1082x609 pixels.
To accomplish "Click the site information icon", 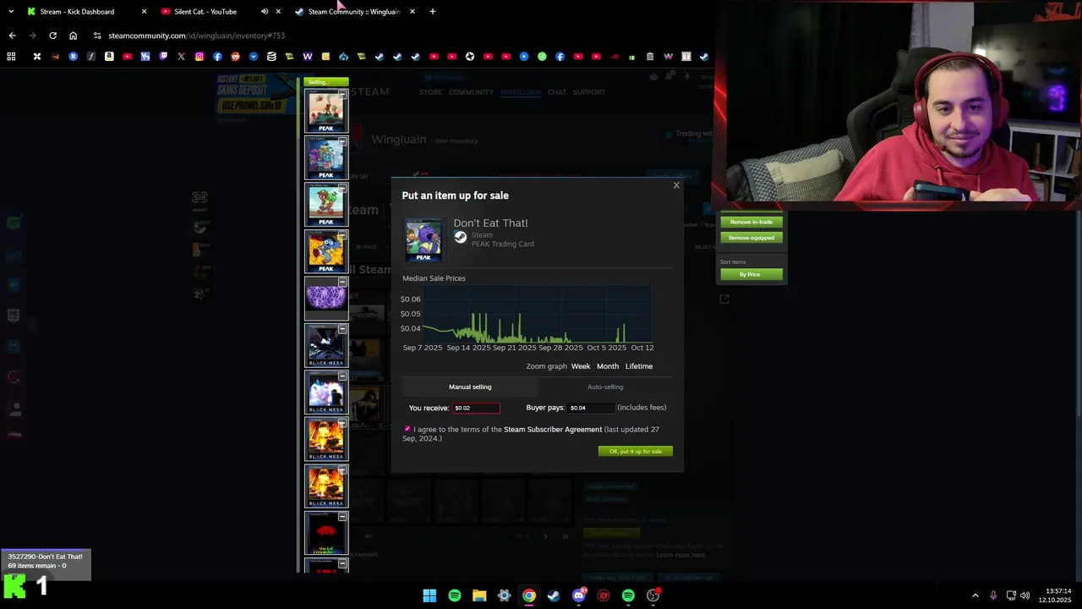I will pos(97,36).
